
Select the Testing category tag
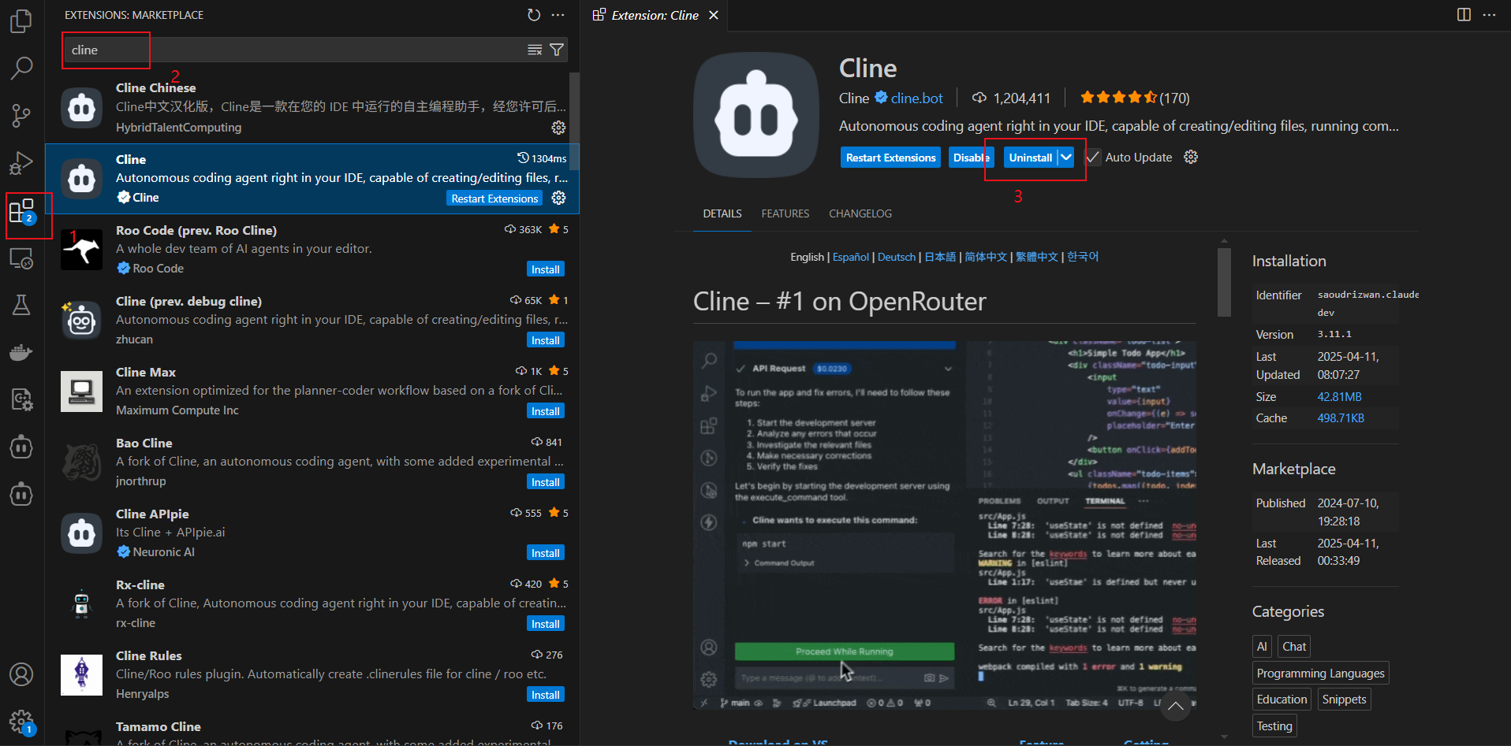point(1274,726)
